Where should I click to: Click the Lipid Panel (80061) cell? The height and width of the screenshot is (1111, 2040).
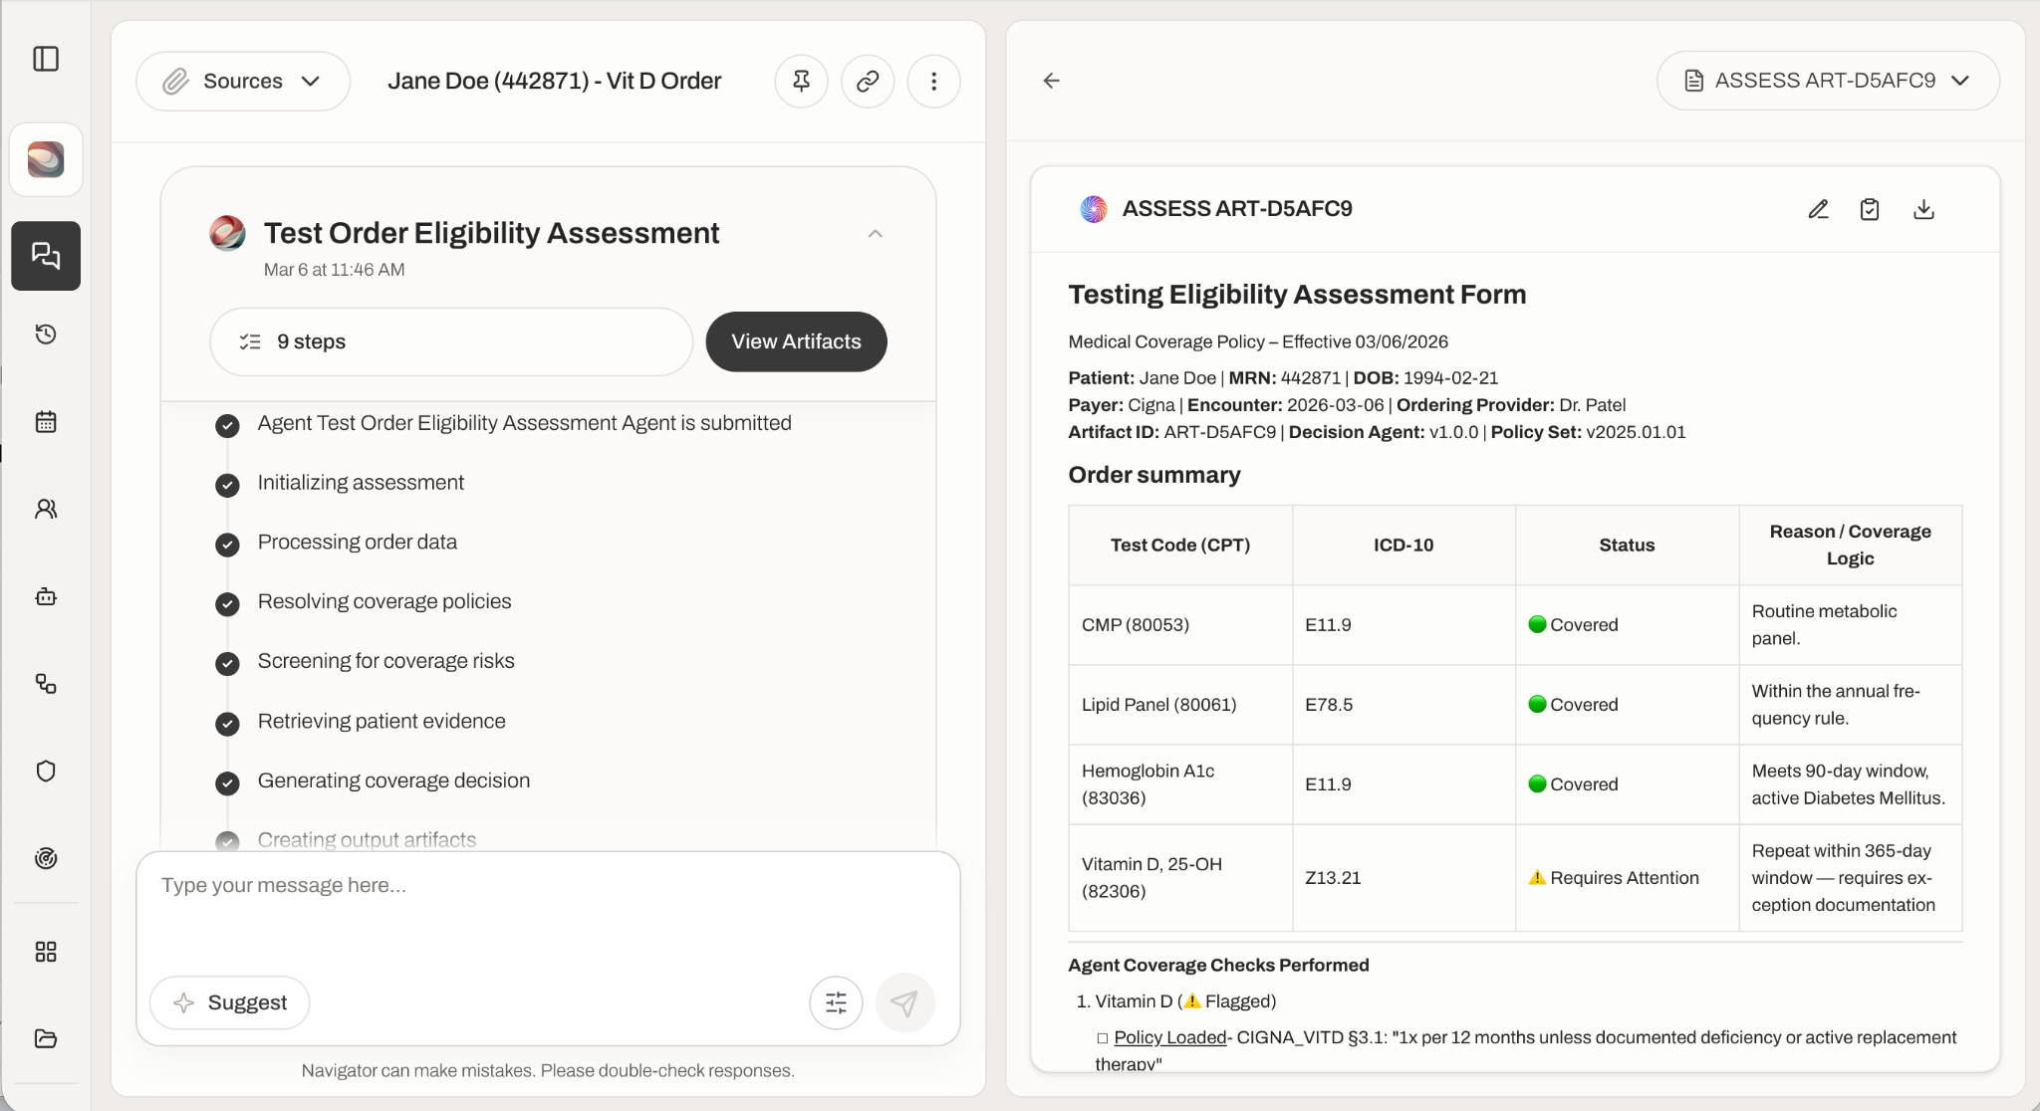tap(1180, 705)
